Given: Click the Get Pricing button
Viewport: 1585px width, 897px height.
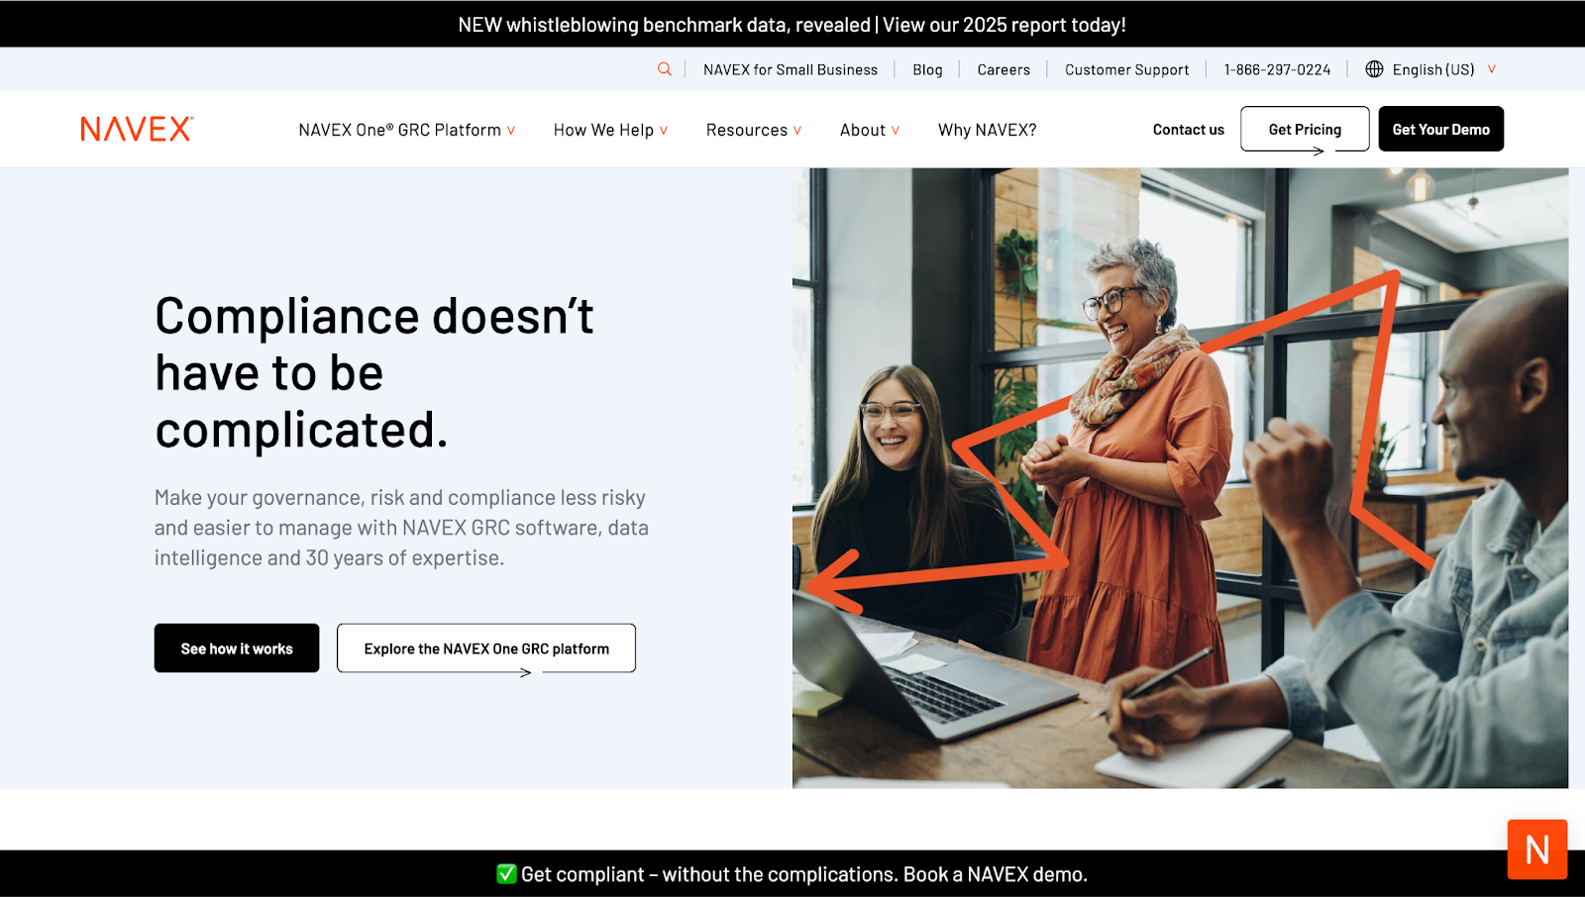Looking at the screenshot, I should (1304, 129).
